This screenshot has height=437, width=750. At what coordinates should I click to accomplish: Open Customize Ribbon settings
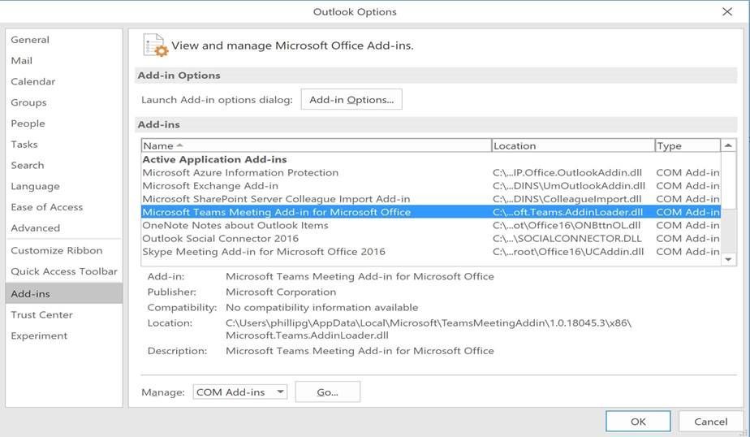pyautogui.click(x=57, y=250)
